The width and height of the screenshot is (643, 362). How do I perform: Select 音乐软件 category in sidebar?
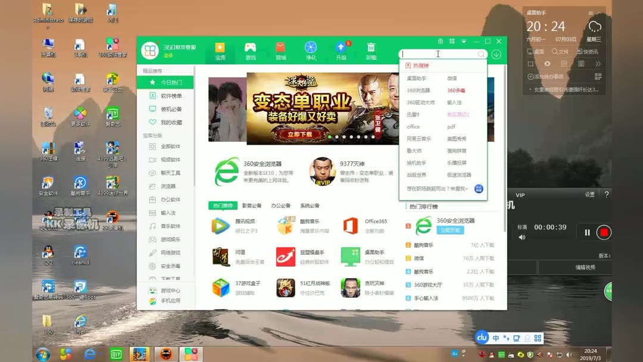pos(166,226)
